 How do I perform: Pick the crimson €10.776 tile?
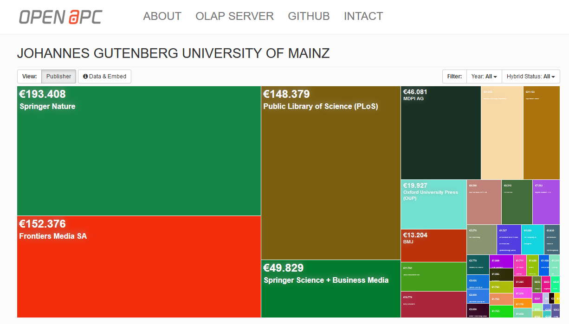433,305
